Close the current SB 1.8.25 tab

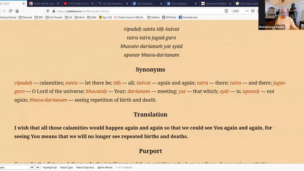coord(24,3)
